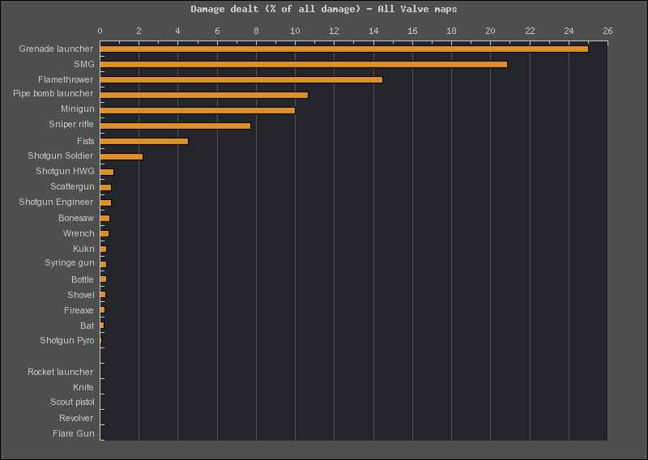
Task: Click the Shotgun HWG orange bar
Action: pyautogui.click(x=107, y=172)
